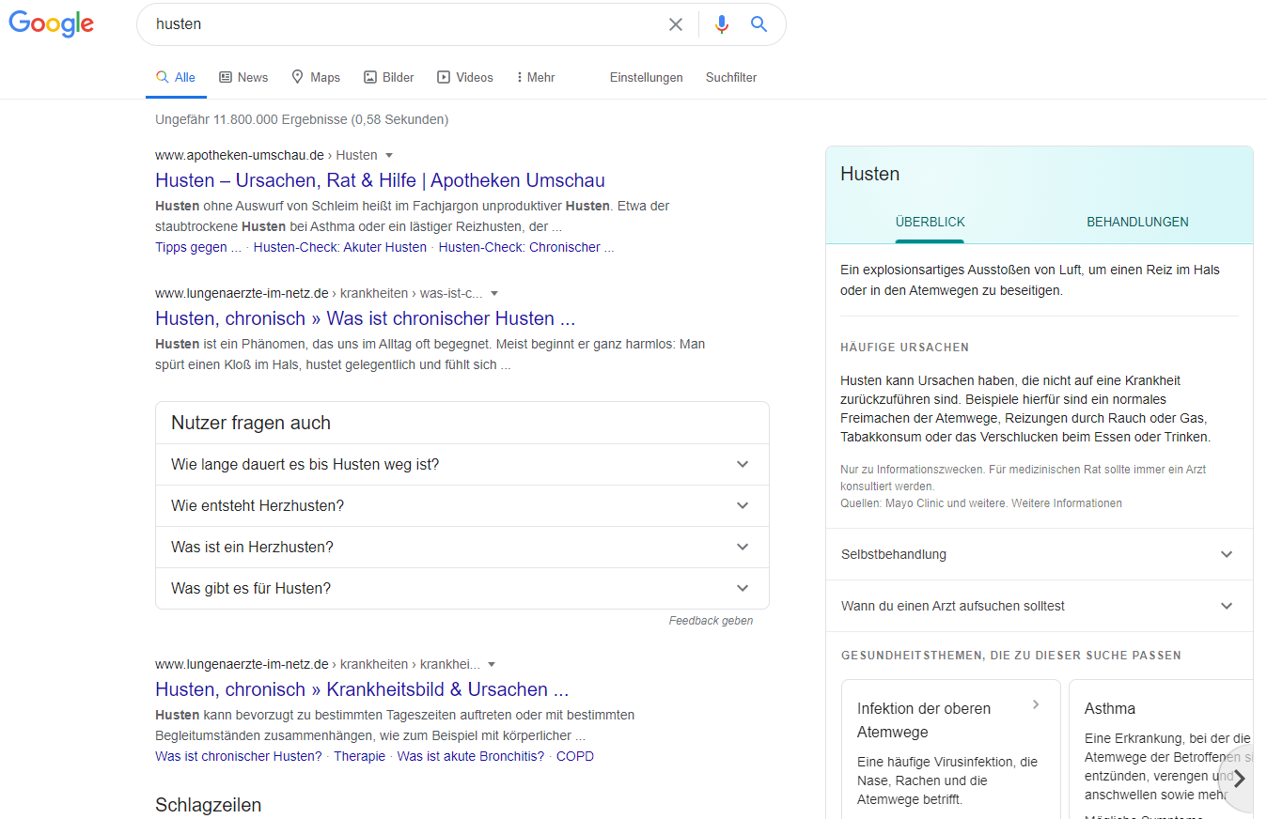Switch to the BEHANDLUNGEN tab
1267x819 pixels.
(1137, 222)
